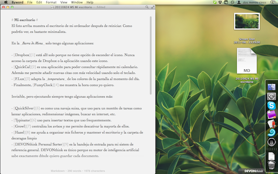Screen dimensions: 278x174
Task: Click the minimized document icon in Dock
Action: 271,156
